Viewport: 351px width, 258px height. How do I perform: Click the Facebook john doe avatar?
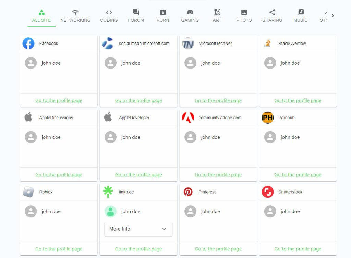coord(31,63)
